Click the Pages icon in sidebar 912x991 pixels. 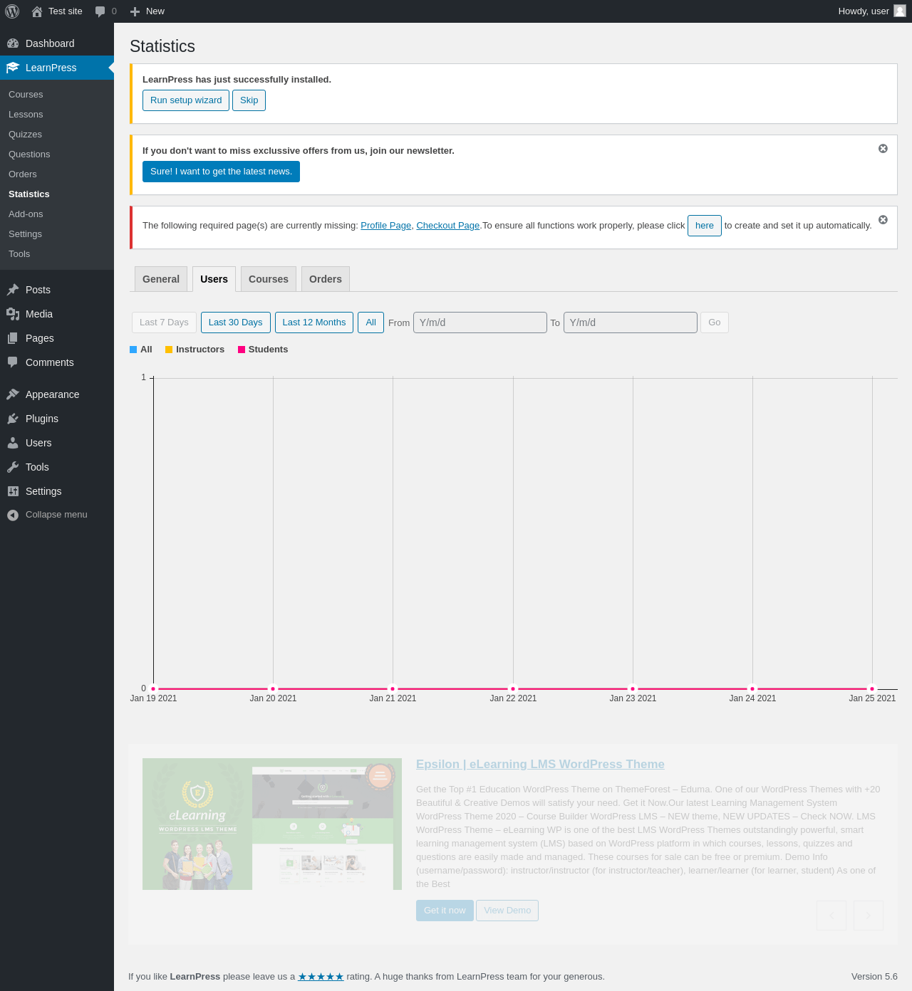13,338
